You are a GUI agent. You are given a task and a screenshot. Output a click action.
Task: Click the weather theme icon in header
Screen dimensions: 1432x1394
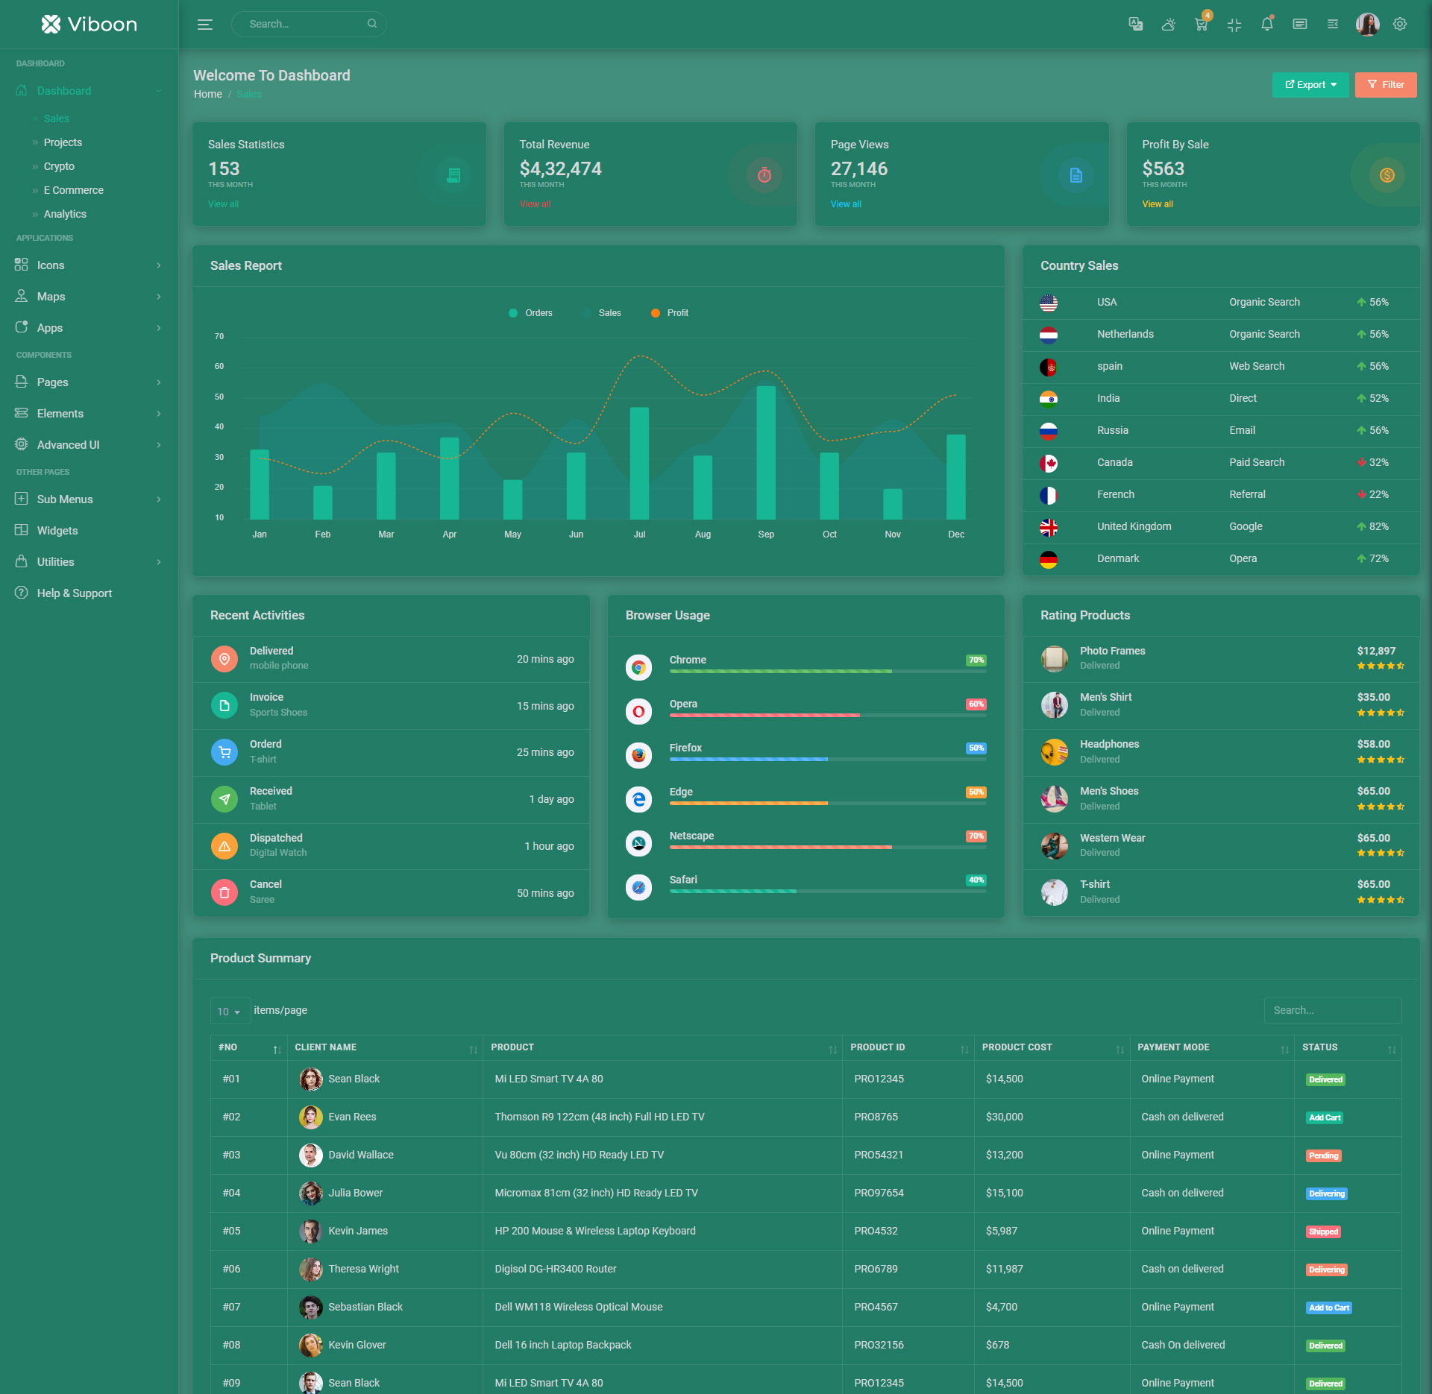pyautogui.click(x=1168, y=25)
